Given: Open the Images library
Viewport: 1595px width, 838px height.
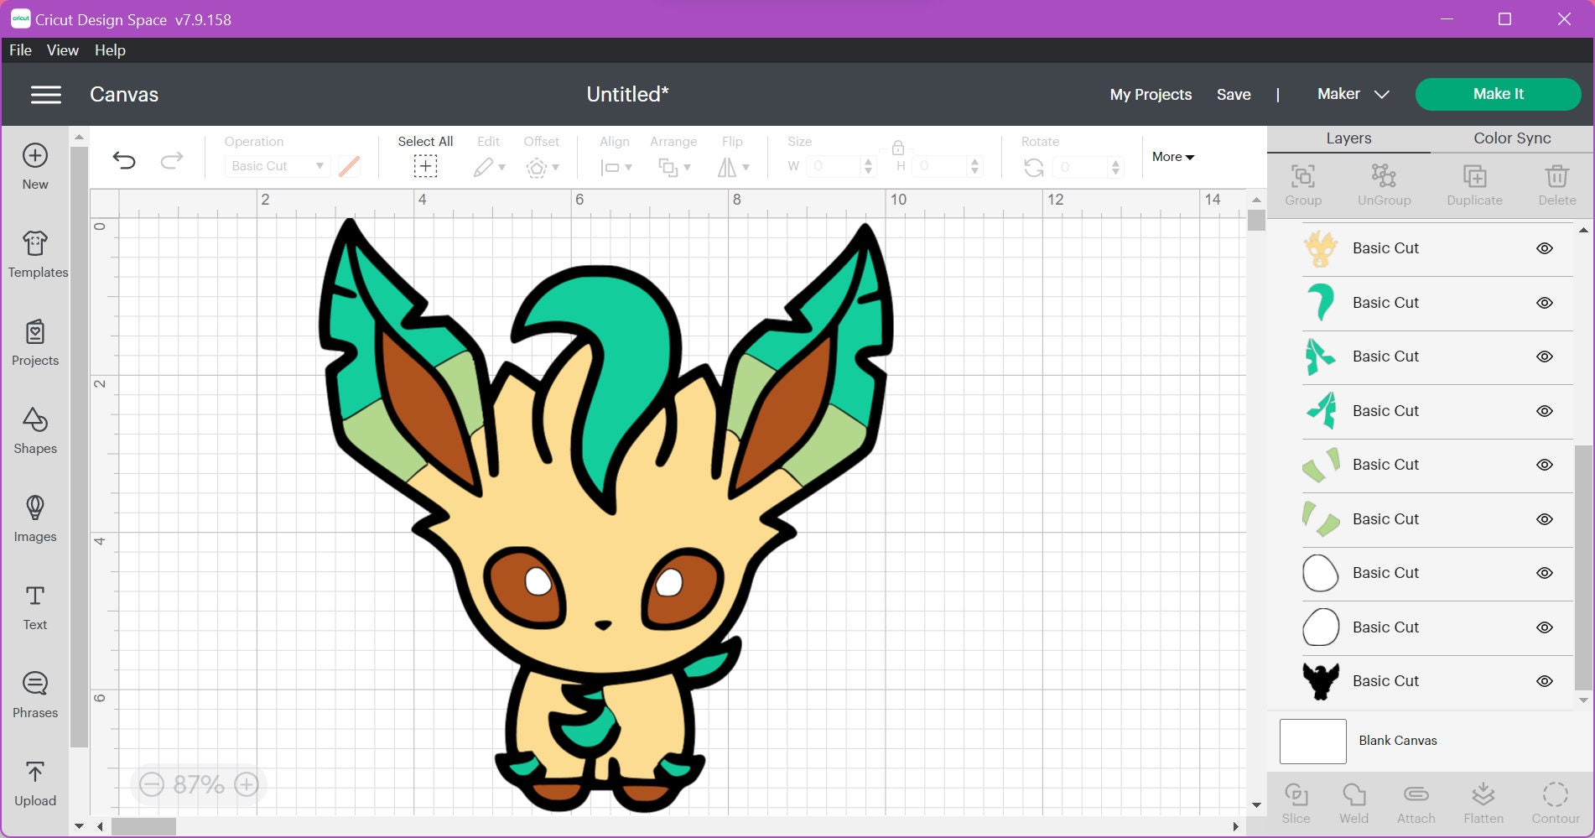Looking at the screenshot, I should [34, 518].
